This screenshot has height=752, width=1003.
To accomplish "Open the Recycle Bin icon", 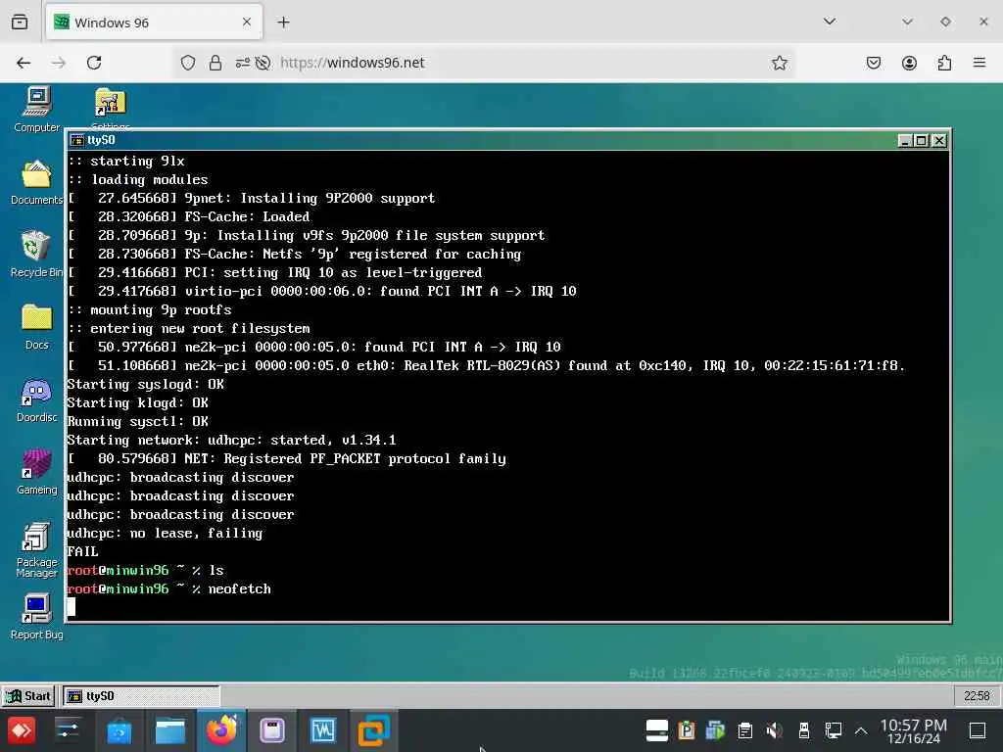I will 36,254.
